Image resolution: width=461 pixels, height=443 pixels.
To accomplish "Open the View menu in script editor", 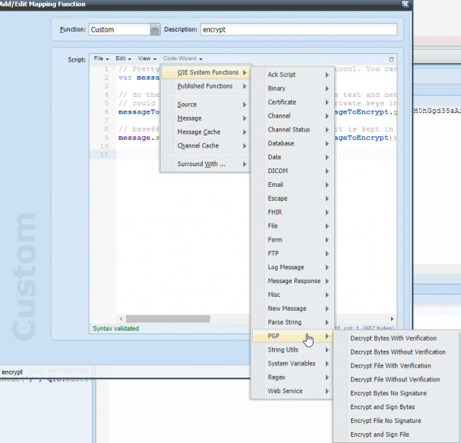I will click(x=147, y=58).
